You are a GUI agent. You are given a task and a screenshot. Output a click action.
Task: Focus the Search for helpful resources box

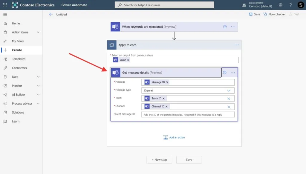164,5
